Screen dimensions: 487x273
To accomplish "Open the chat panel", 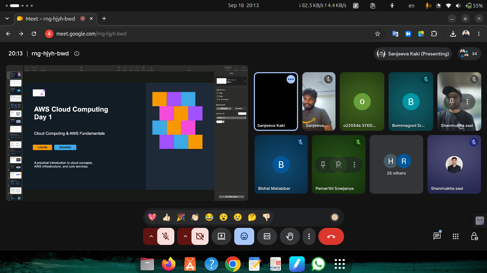I will coord(437,236).
